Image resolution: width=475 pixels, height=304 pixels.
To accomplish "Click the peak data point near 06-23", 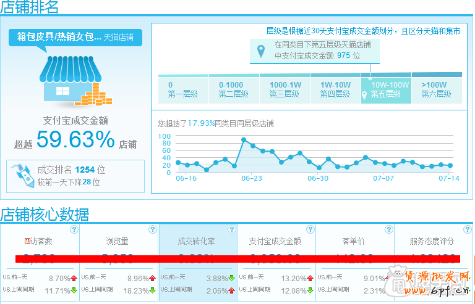I will coord(243,139).
